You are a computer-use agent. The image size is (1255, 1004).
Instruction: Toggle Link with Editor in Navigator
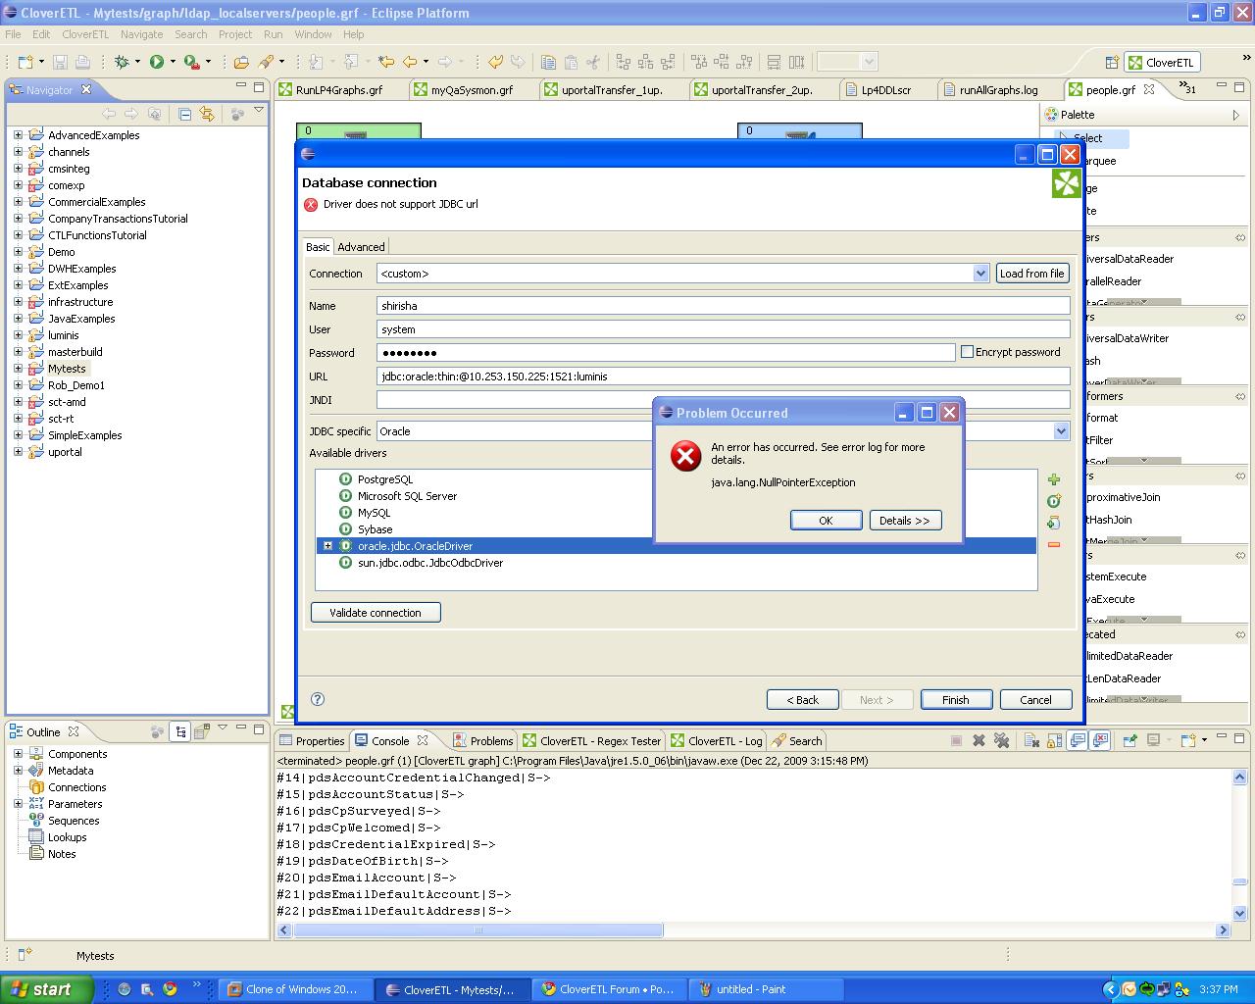[x=207, y=114]
